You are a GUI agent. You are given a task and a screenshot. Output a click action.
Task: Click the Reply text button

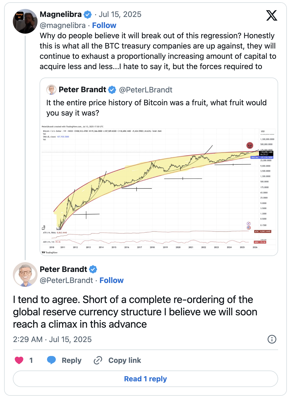pos(71,360)
